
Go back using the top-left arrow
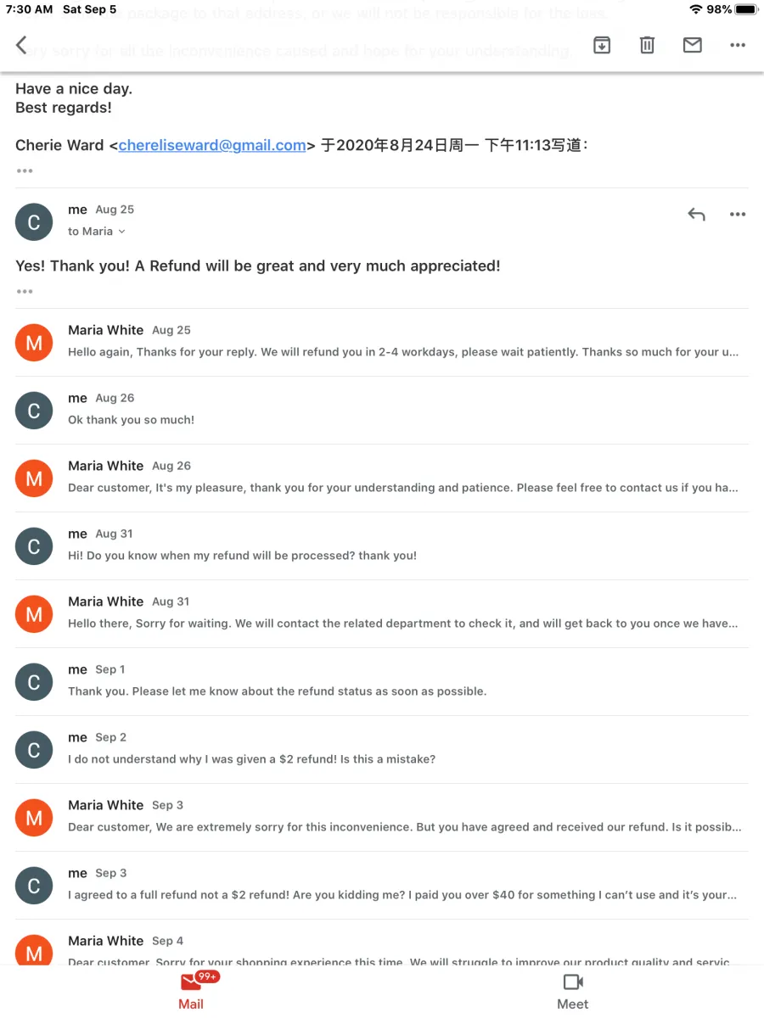tap(22, 45)
